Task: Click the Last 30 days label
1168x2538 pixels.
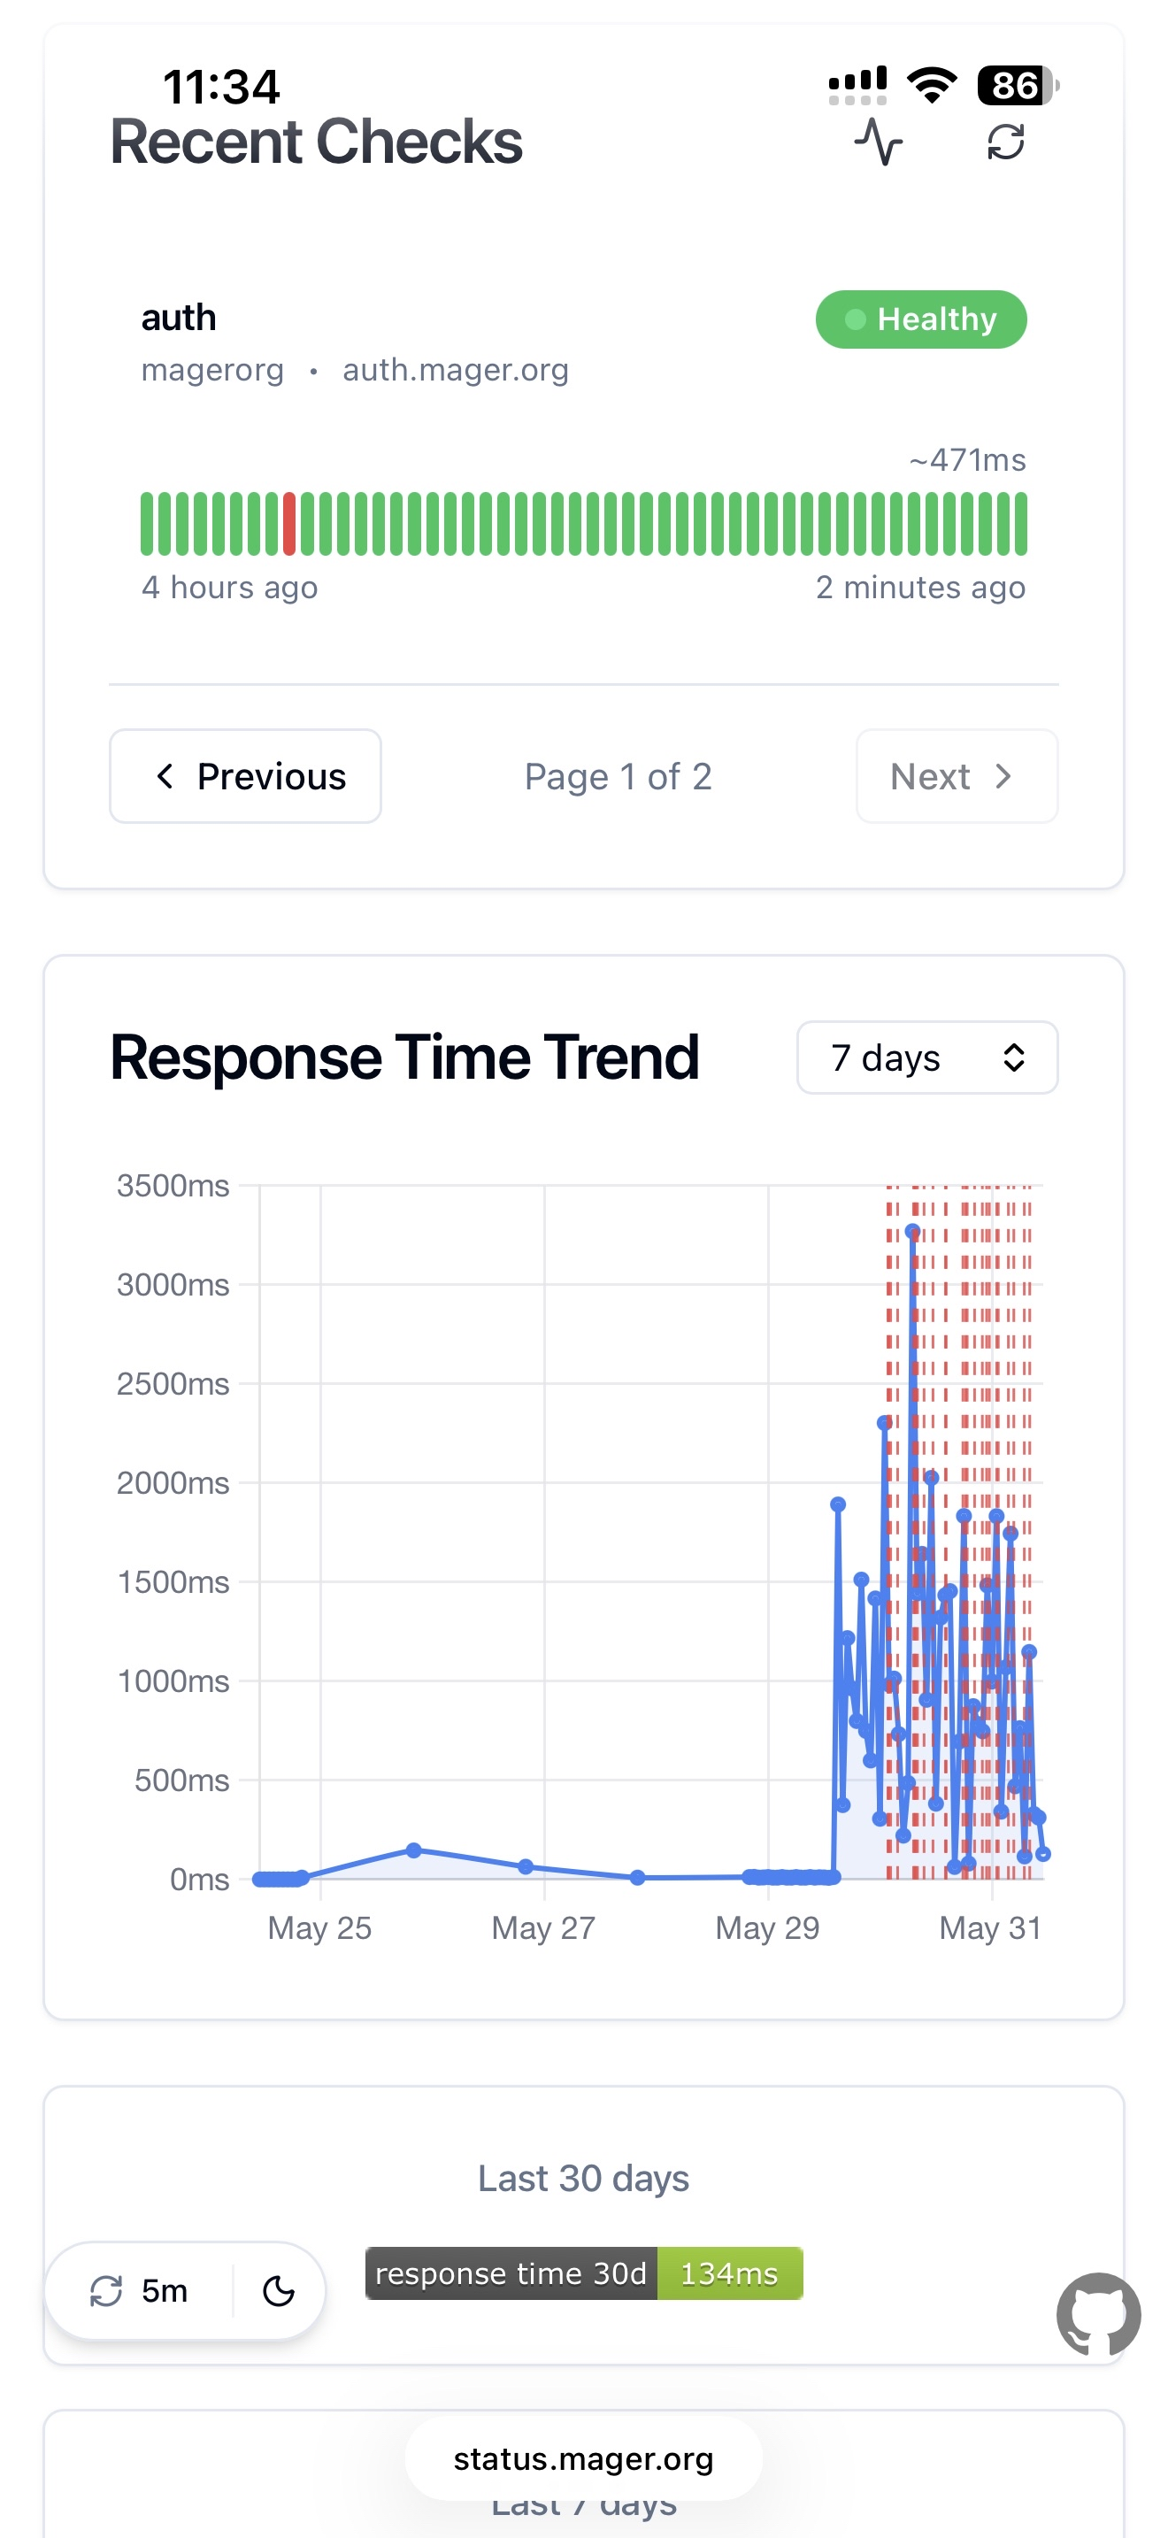Action: click(584, 2179)
